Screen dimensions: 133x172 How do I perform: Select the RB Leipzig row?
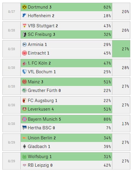pyautogui.click(x=66, y=165)
